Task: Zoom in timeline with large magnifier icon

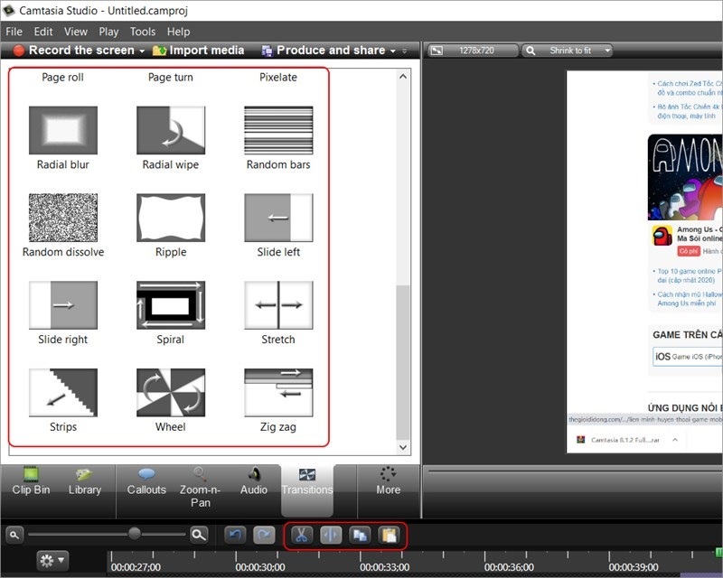Action: [199, 535]
